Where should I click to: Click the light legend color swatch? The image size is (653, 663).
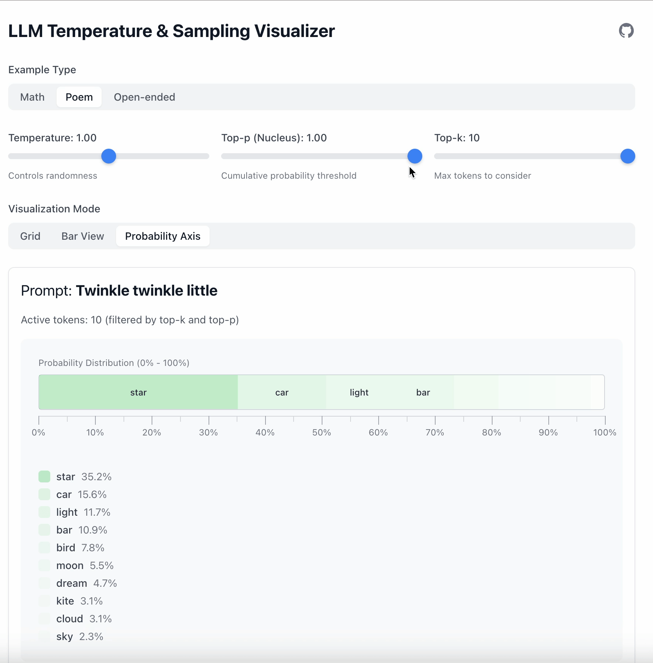pos(44,512)
